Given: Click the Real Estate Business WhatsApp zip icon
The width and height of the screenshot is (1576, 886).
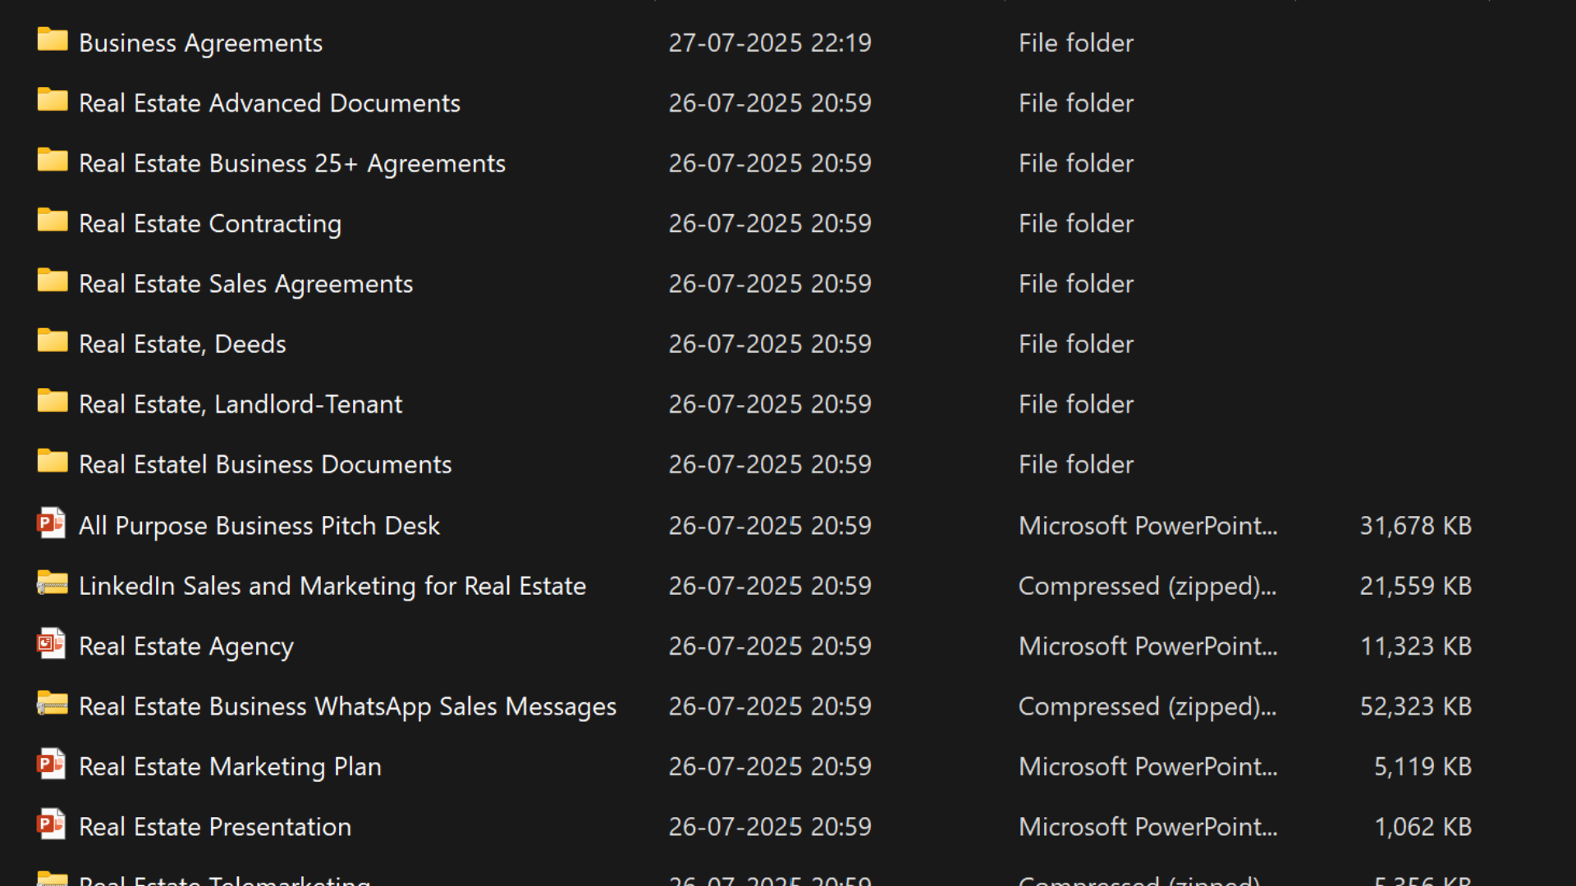Looking at the screenshot, I should [x=53, y=705].
